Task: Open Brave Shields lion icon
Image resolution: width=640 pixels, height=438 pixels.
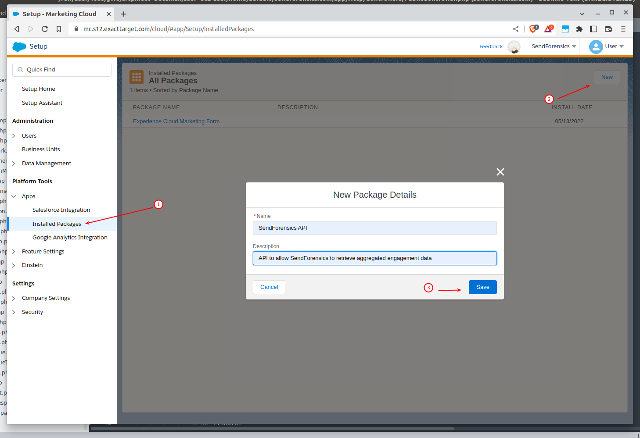Action: pyautogui.click(x=533, y=29)
